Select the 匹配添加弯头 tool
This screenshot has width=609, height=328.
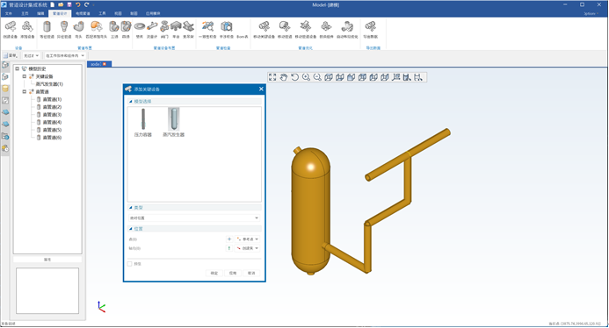click(96, 30)
